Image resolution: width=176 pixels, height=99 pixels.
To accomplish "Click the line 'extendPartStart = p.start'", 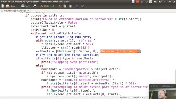I will pos(53,26).
